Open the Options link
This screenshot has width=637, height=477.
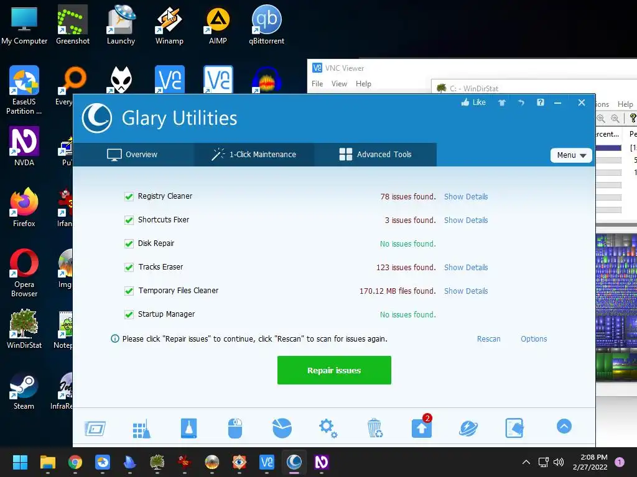pyautogui.click(x=534, y=338)
